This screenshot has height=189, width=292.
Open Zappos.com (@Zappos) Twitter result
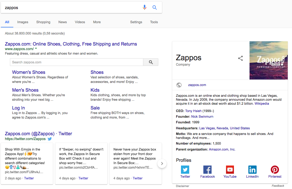(x=38, y=134)
